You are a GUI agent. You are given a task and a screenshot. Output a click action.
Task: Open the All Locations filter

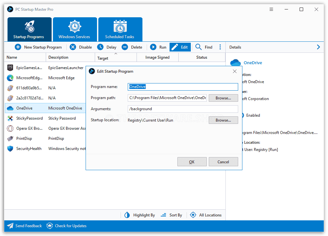pyautogui.click(x=206, y=215)
